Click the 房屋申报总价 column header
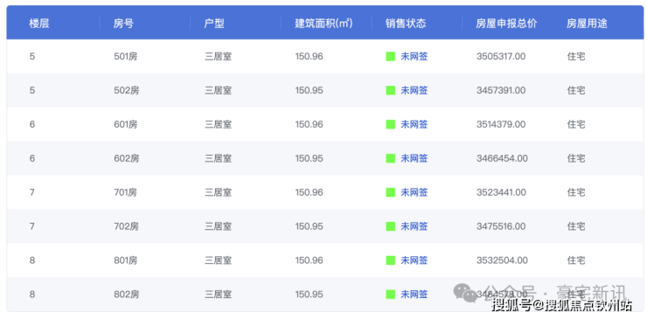Image resolution: width=647 pixels, height=319 pixels. [506, 24]
